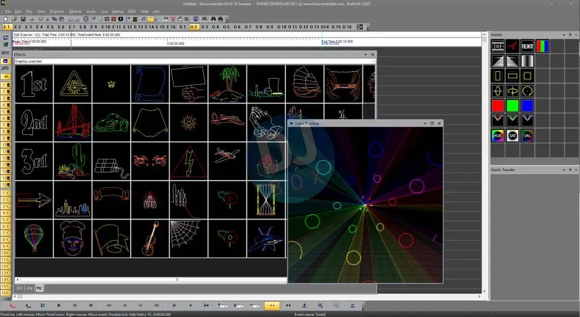The width and height of the screenshot is (580, 317).
Task: Click the SFX button in the left sidebar
Action: tap(6, 53)
